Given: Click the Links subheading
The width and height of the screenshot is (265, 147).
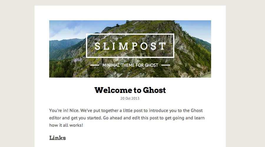Looking at the screenshot, I should pos(57,138).
